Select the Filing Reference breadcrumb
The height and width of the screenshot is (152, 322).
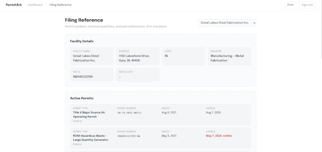tap(60, 5)
